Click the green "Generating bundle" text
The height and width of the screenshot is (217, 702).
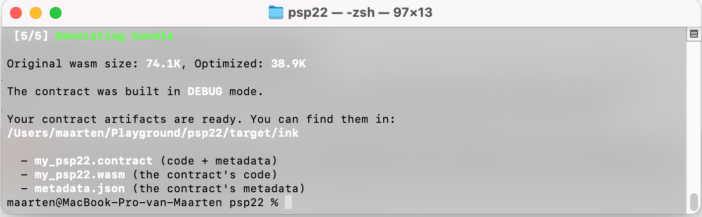(x=114, y=36)
